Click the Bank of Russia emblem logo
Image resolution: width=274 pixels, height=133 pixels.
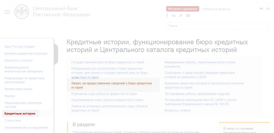(x=21, y=12)
